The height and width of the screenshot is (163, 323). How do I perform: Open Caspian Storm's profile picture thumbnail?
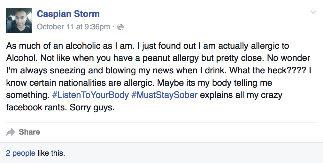pos(19,20)
